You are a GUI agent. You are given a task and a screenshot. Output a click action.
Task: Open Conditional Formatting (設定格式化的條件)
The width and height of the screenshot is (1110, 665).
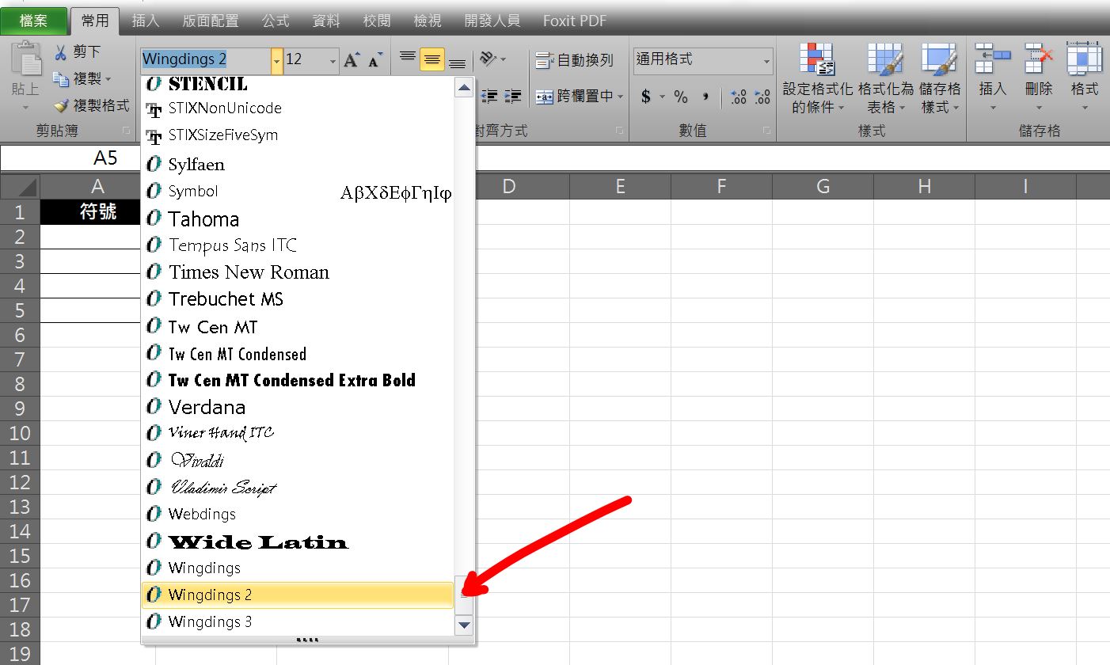pyautogui.click(x=818, y=78)
